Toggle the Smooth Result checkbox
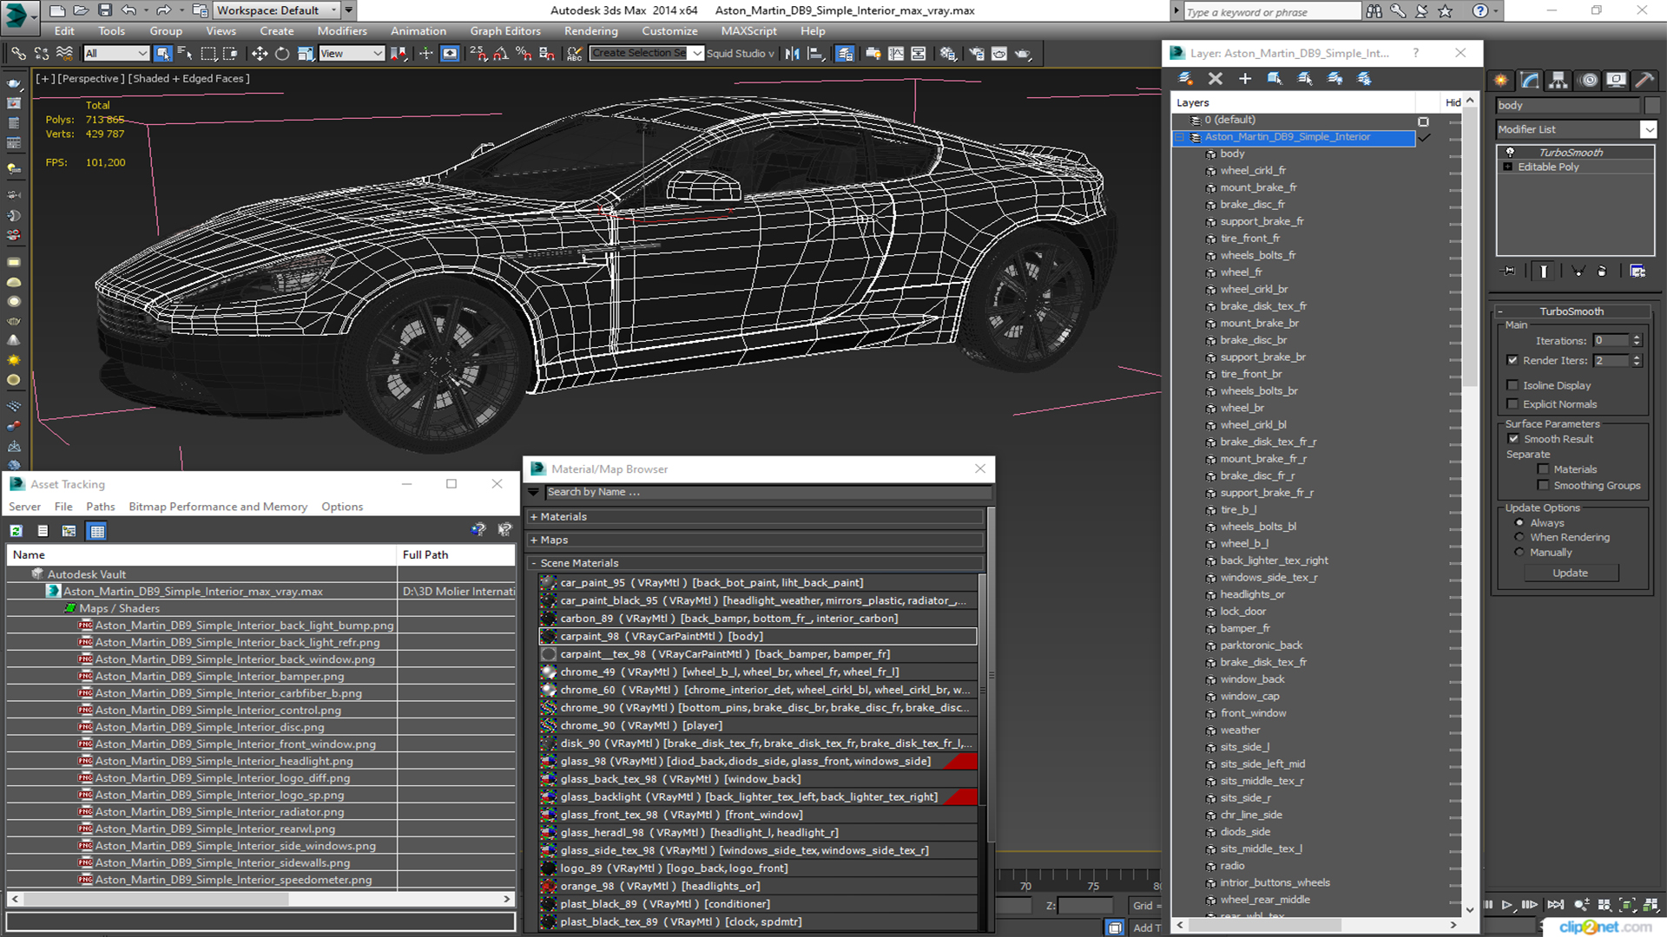The image size is (1667, 937). tap(1513, 439)
